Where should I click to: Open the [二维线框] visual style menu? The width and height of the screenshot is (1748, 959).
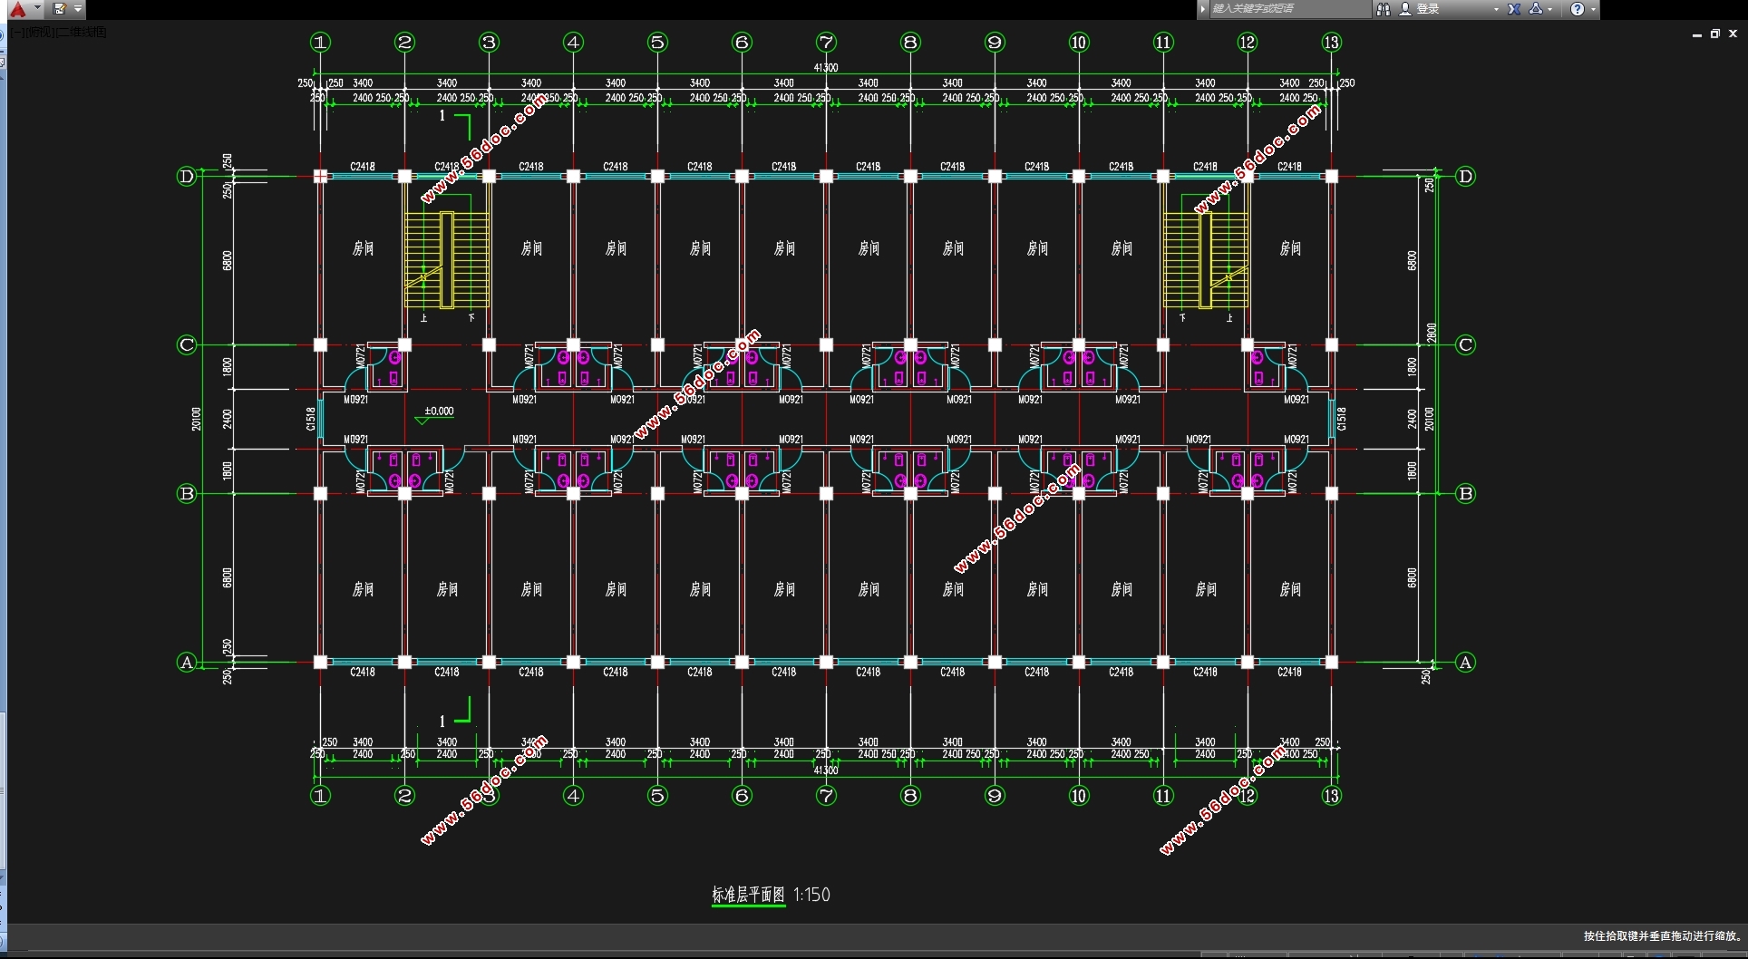pyautogui.click(x=82, y=33)
